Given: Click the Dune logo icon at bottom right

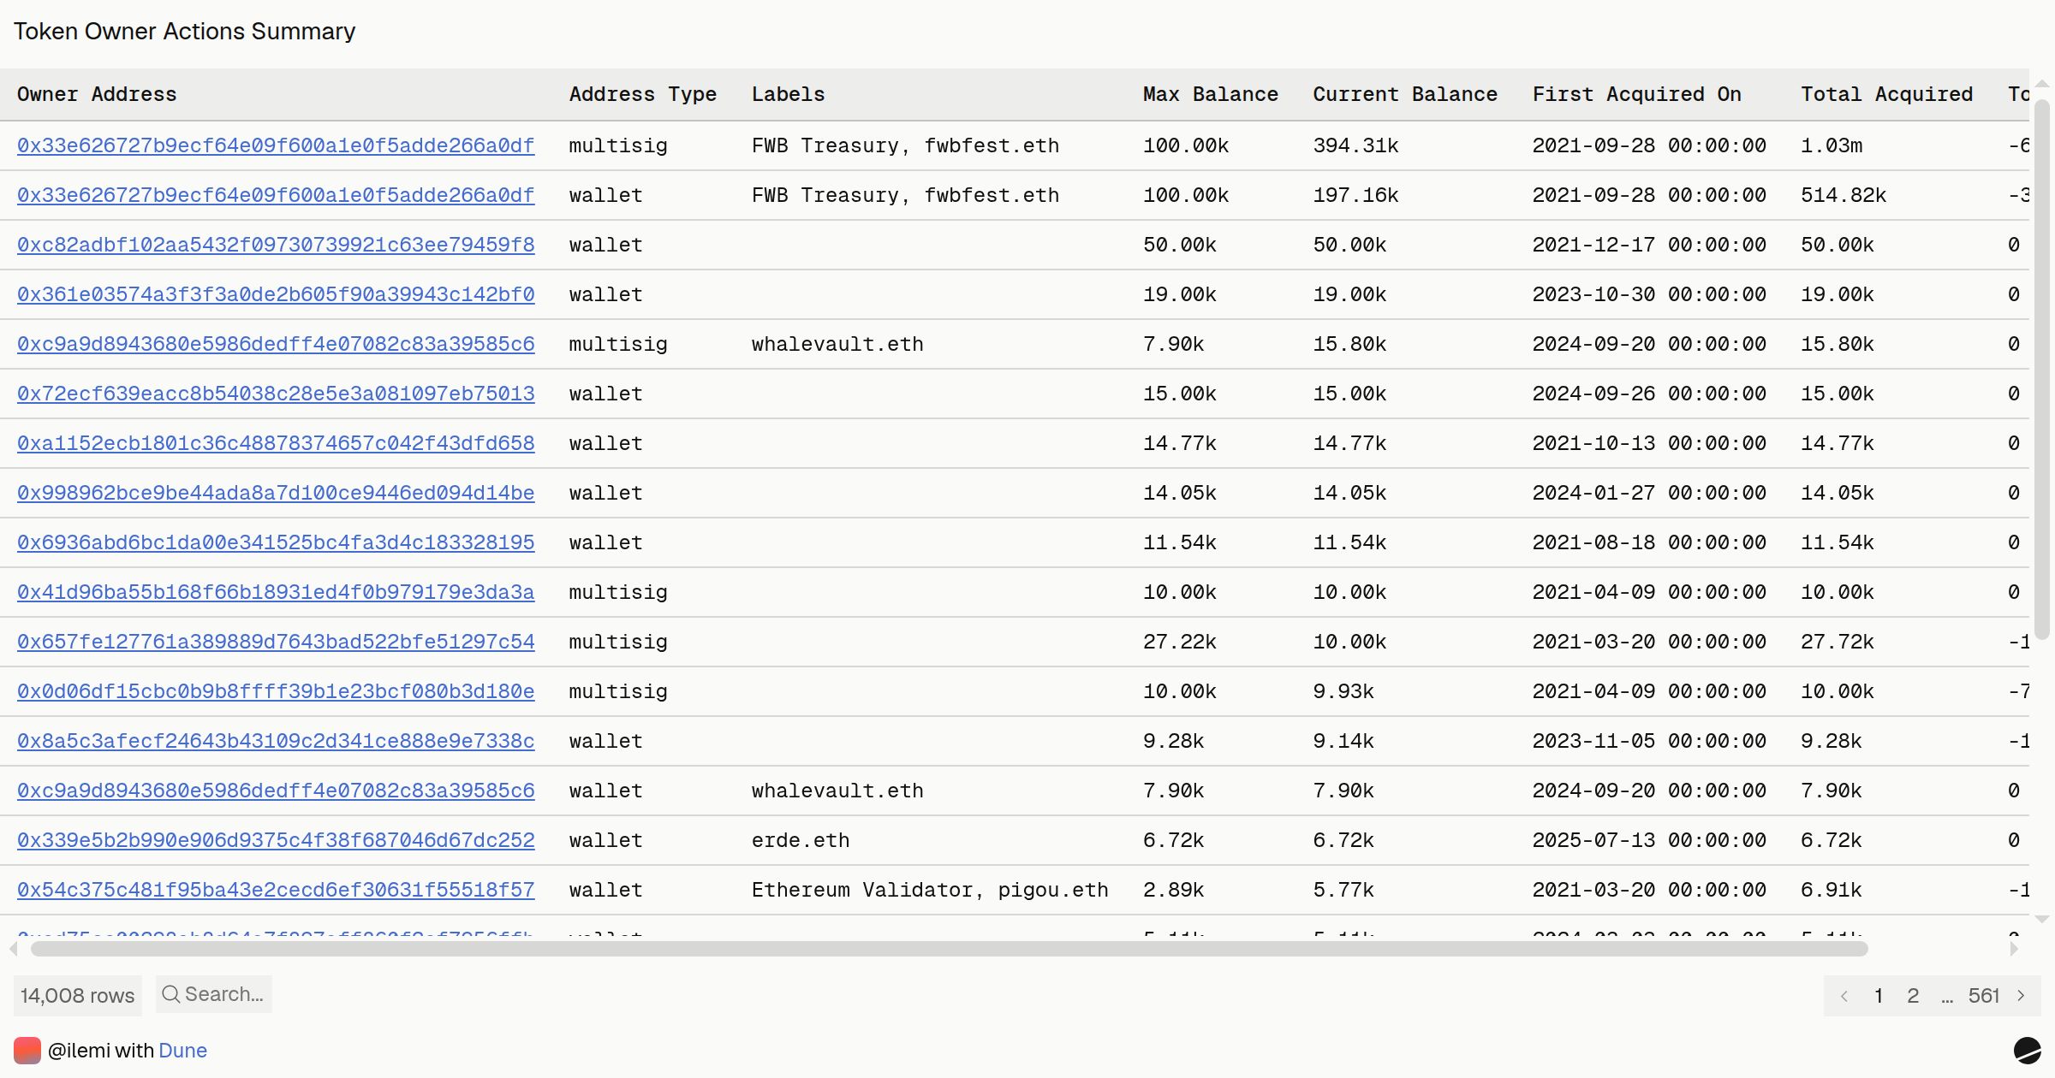Looking at the screenshot, I should coord(2027,1050).
